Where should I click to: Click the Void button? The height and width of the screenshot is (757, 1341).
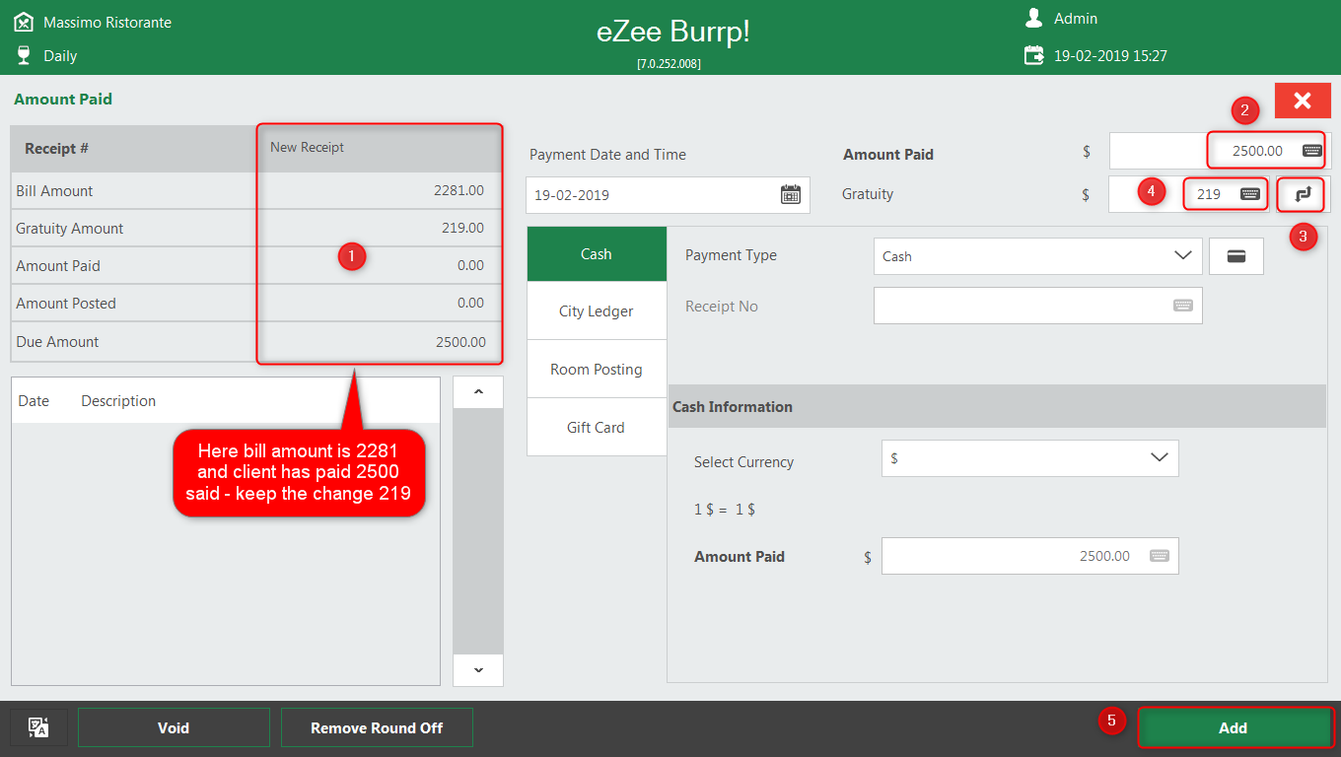tap(174, 727)
